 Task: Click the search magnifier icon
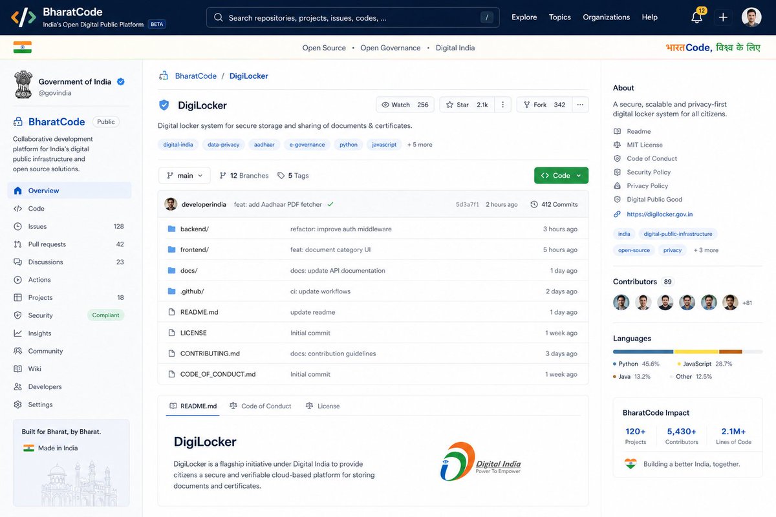click(219, 17)
